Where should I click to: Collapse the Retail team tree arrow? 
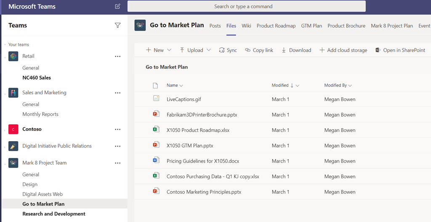[5, 57]
